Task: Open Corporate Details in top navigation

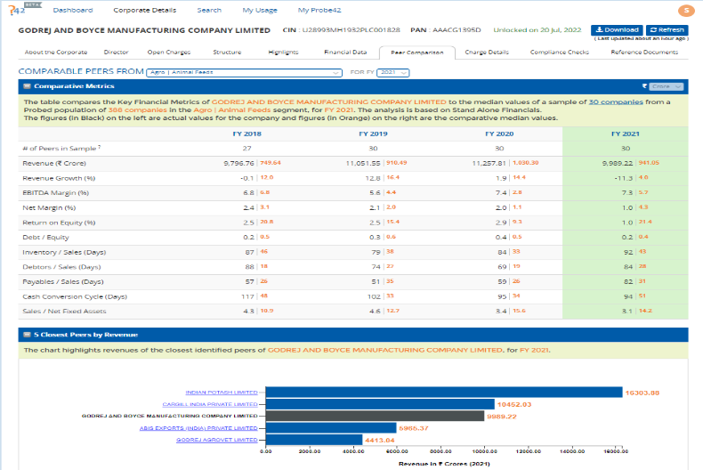Action: pyautogui.click(x=144, y=10)
